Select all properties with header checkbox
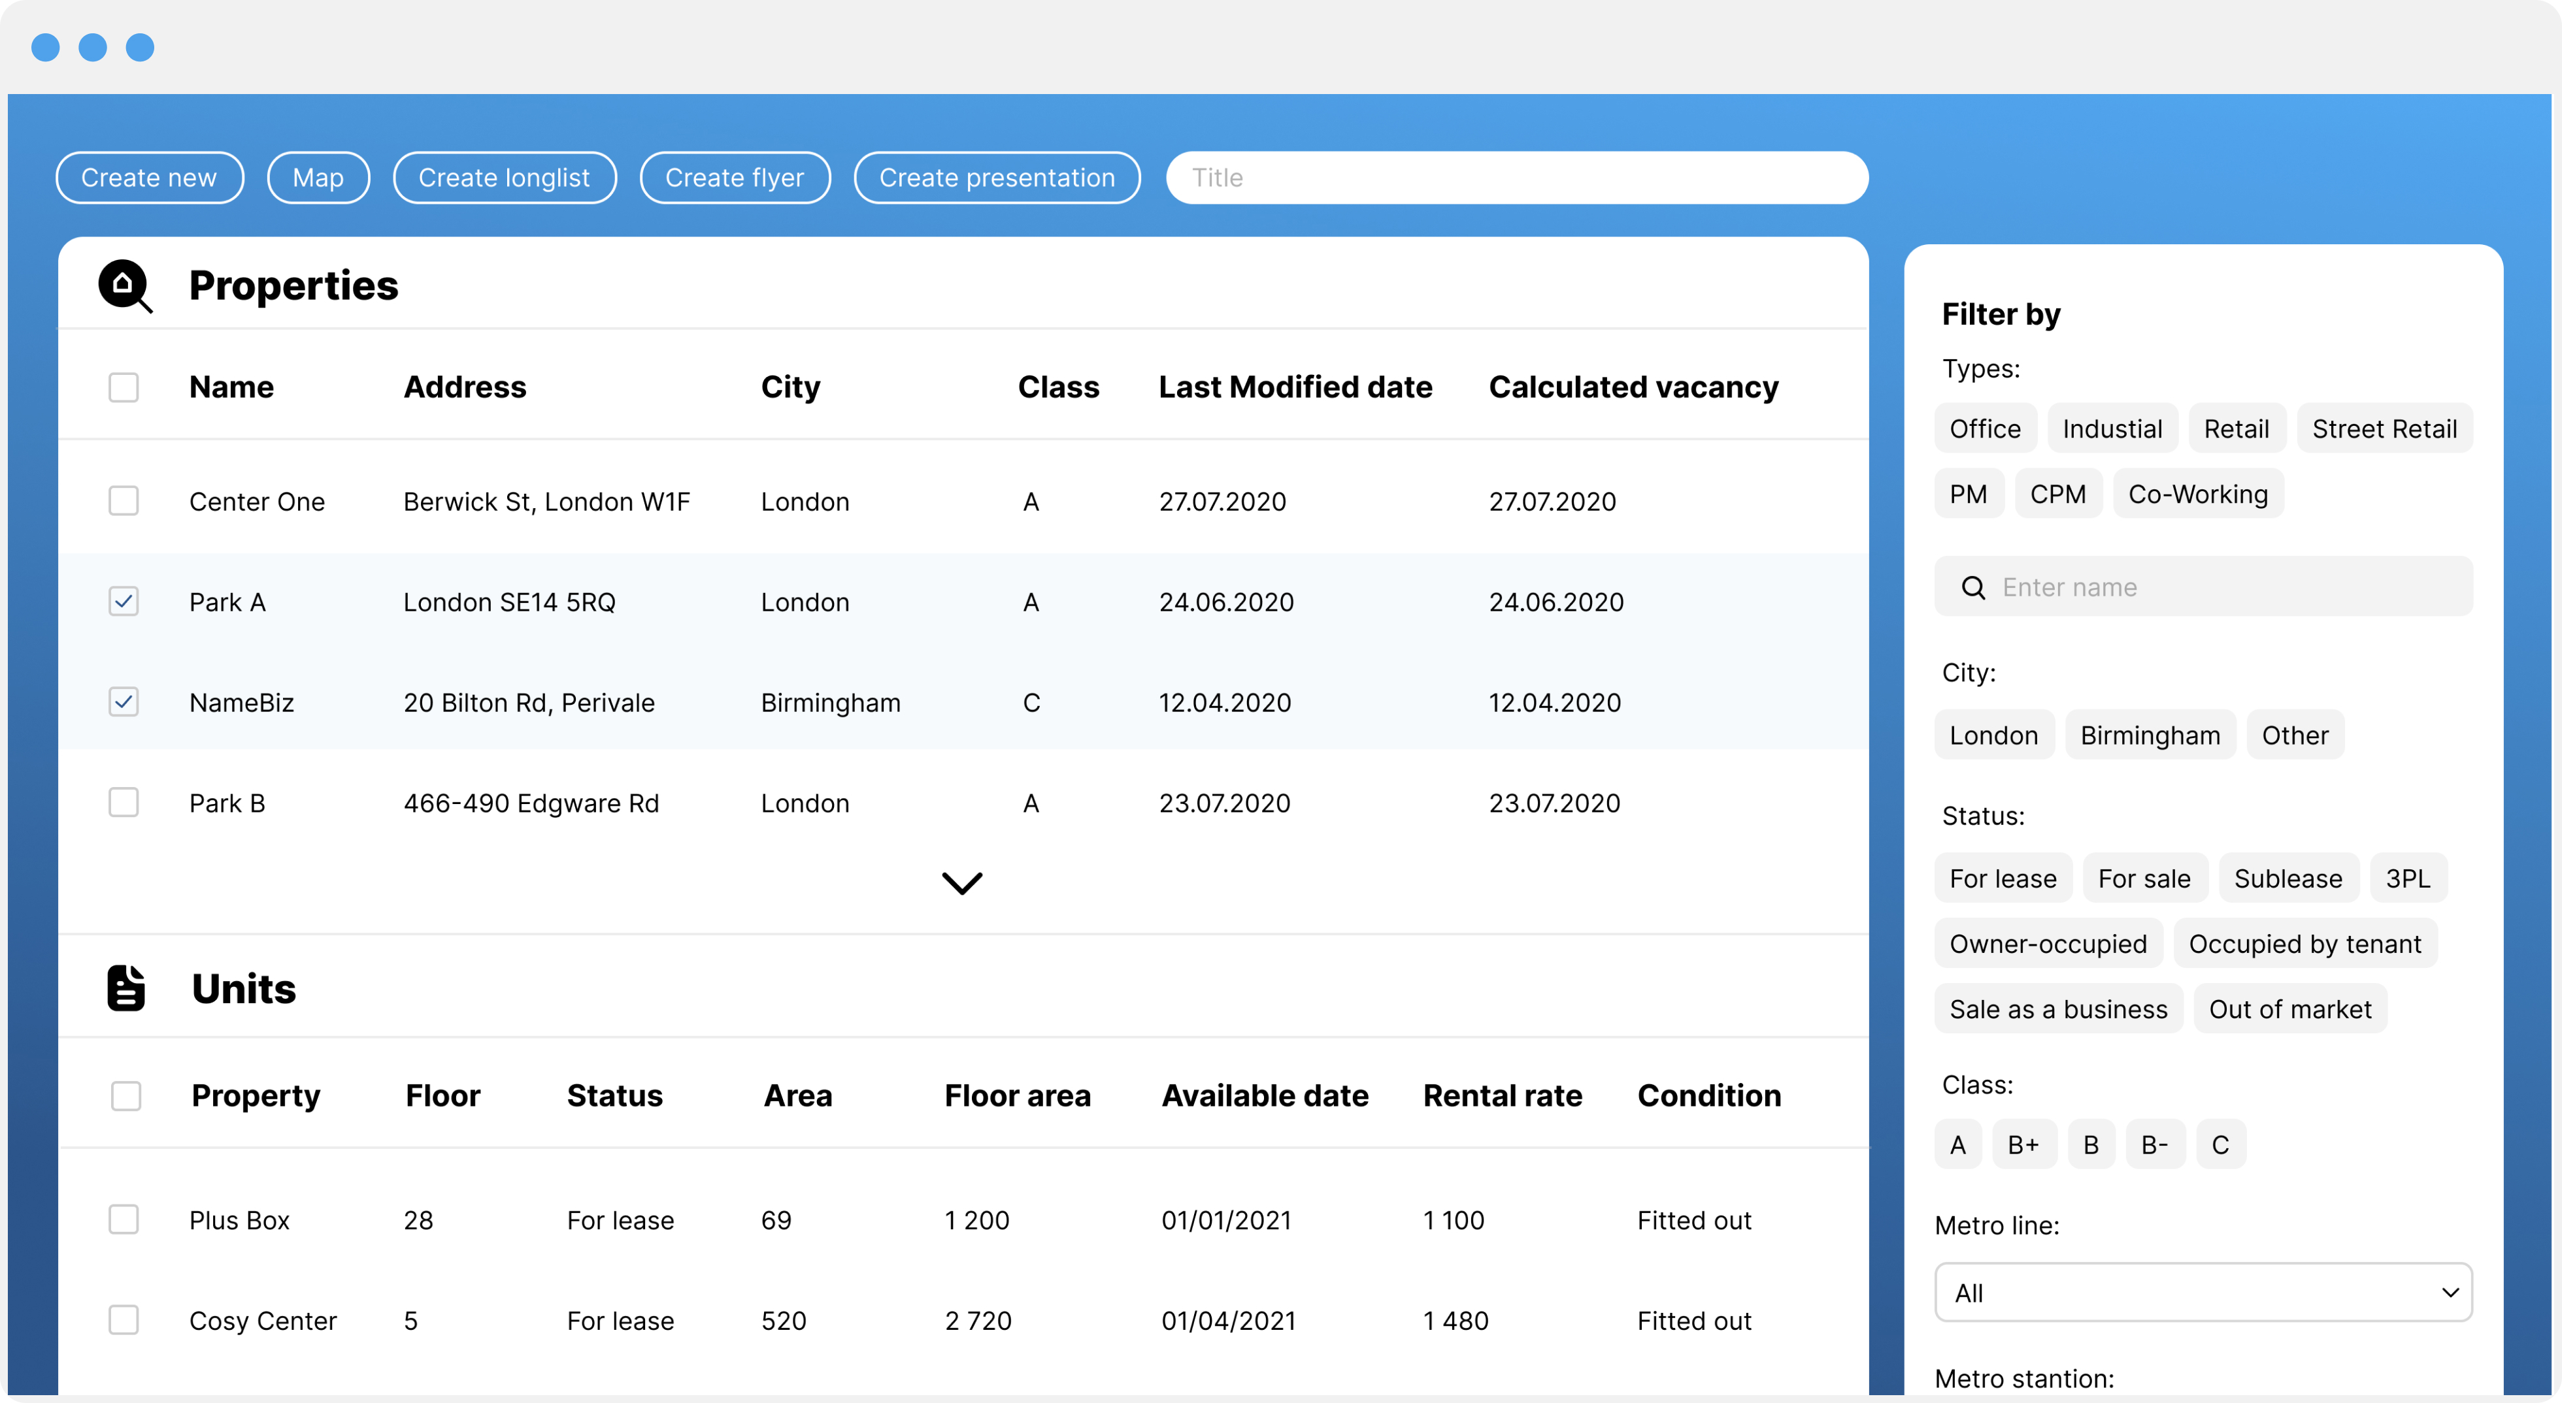Image resolution: width=2562 pixels, height=1403 pixels. 124,387
